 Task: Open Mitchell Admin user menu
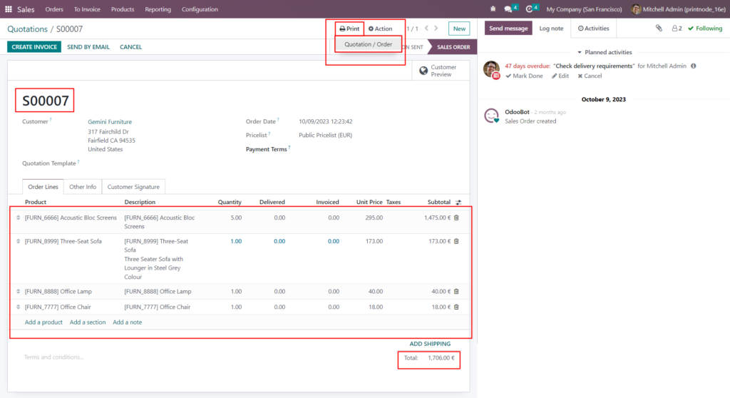679,9
